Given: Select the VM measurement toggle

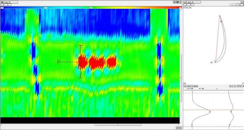Looking at the screenshot, I should [x=192, y=86].
